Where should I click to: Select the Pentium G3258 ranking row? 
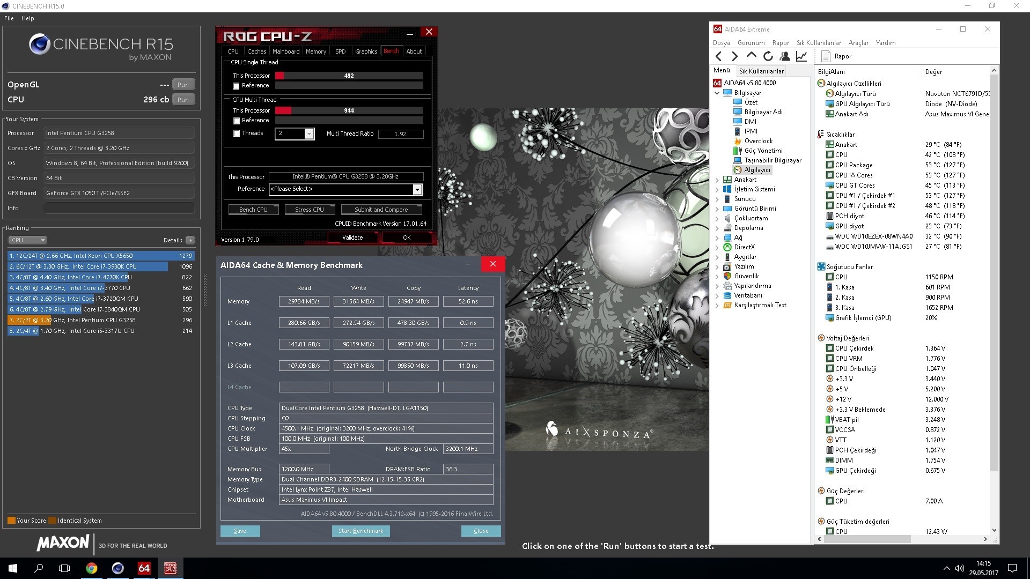tap(100, 320)
